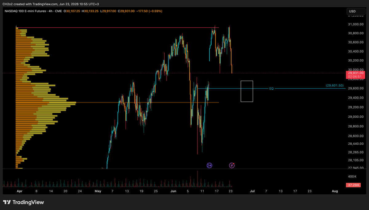Select the EQ label on the cyan line

[x=272, y=88]
